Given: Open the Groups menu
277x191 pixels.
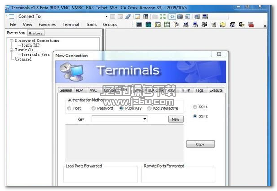Looking at the screenshot, I should pos(110,24).
